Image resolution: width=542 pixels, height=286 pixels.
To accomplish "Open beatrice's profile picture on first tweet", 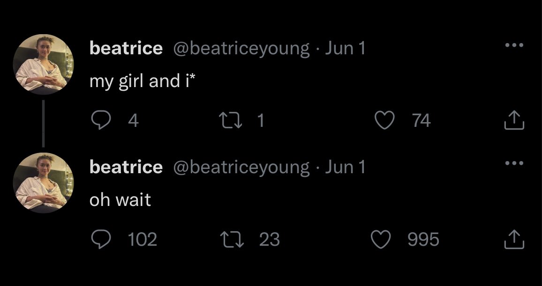I will [x=43, y=64].
